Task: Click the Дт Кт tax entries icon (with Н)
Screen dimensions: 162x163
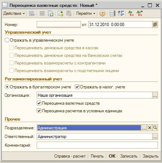Action: coord(139,13)
